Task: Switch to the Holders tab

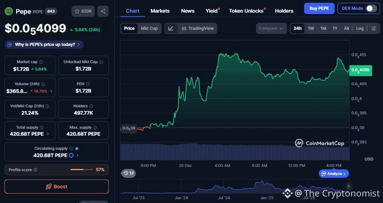Action: coord(284,11)
